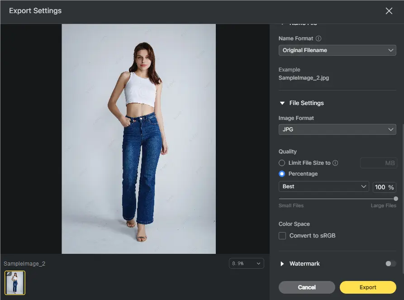This screenshot has width=404, height=300.
Task: Open the Best quality preset dropdown
Action: pos(323,186)
